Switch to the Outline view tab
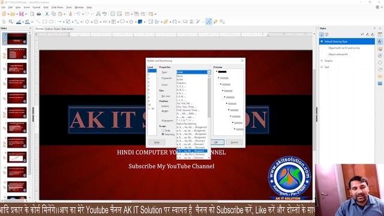The image size is (384, 216). (49, 29)
